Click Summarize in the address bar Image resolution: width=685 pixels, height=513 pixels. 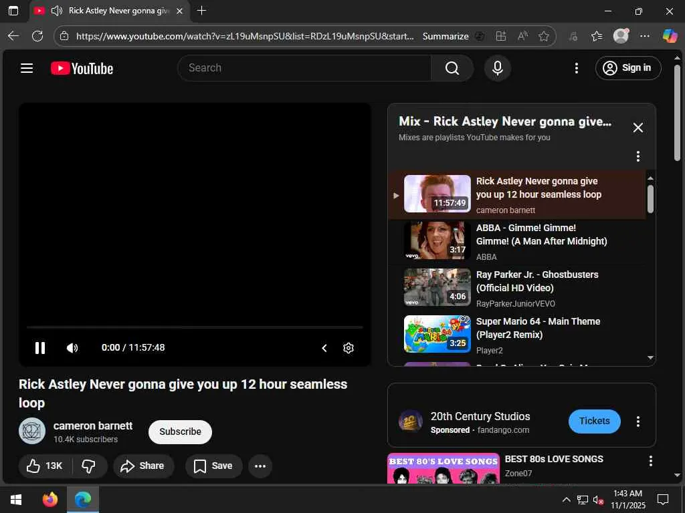[x=445, y=36]
